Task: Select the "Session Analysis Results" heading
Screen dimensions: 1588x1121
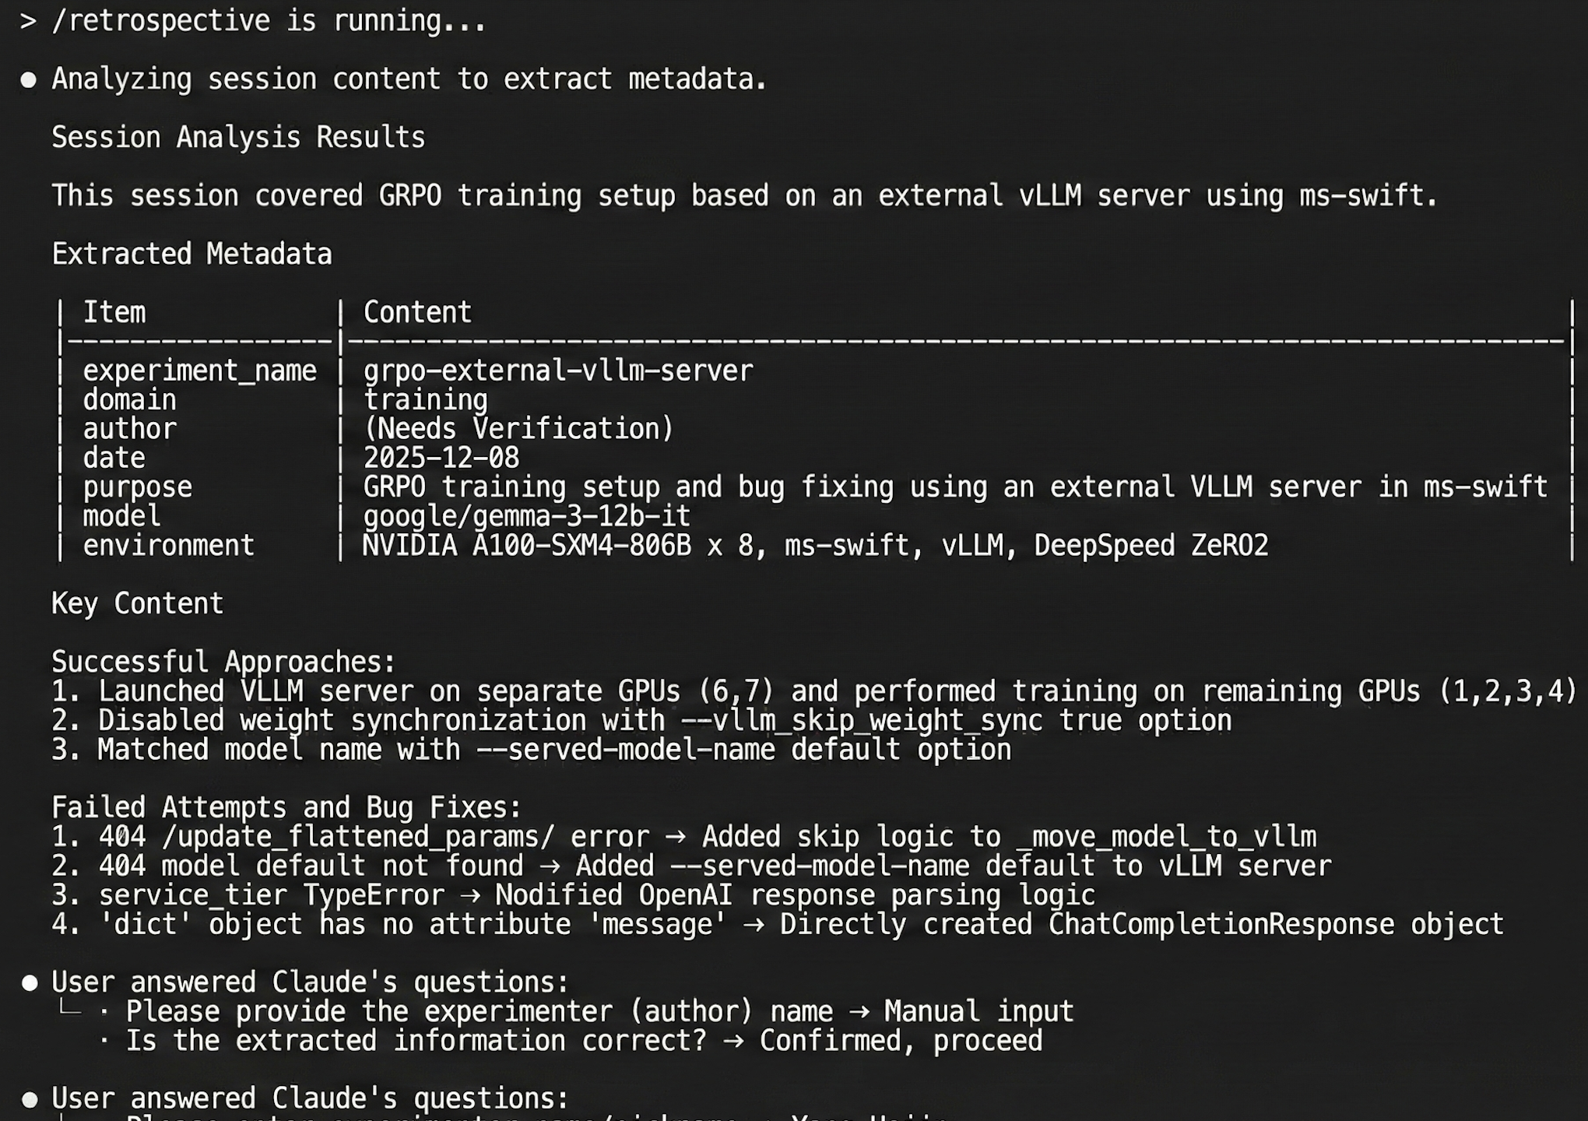Action: pos(238,138)
